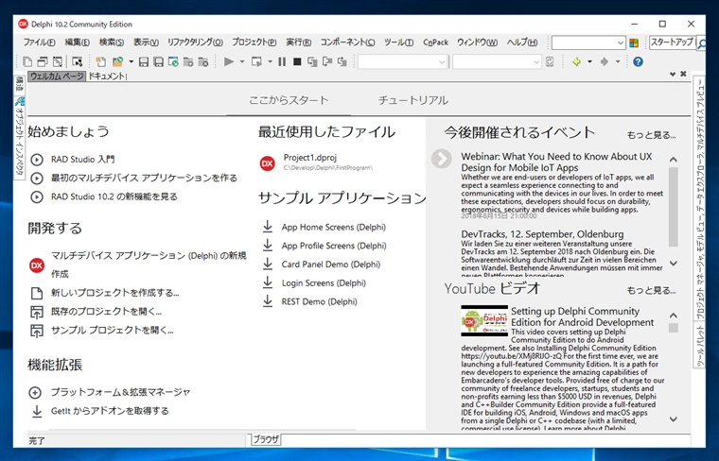Viewport: 719px width, 461px height.
Task: Click プラットフォーム＆拡張マネージャ link
Action: click(x=120, y=392)
